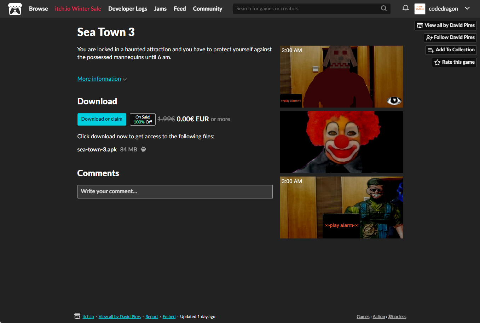Click the sea-town-3.apk file name
The image size is (480, 323).
(97, 149)
